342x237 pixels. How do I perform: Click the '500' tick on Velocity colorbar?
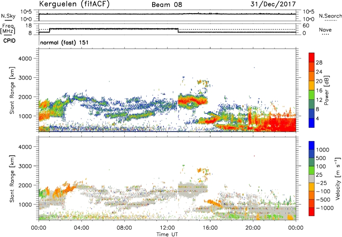pyautogui.click(x=322, y=158)
